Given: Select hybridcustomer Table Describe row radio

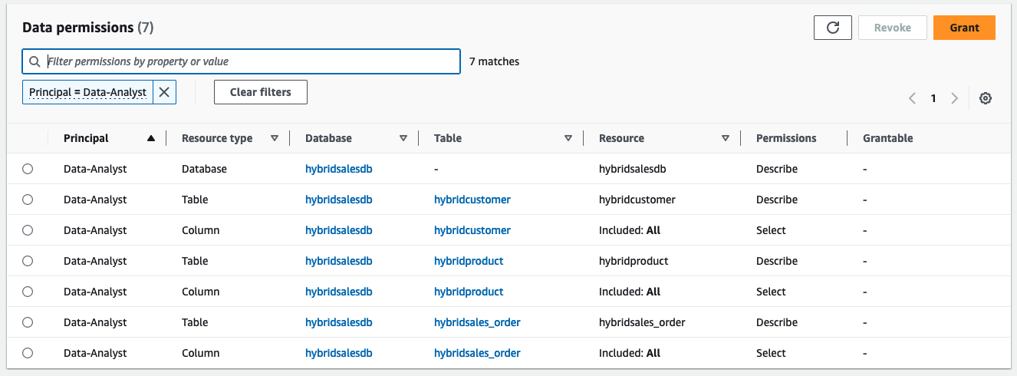Looking at the screenshot, I should point(28,200).
